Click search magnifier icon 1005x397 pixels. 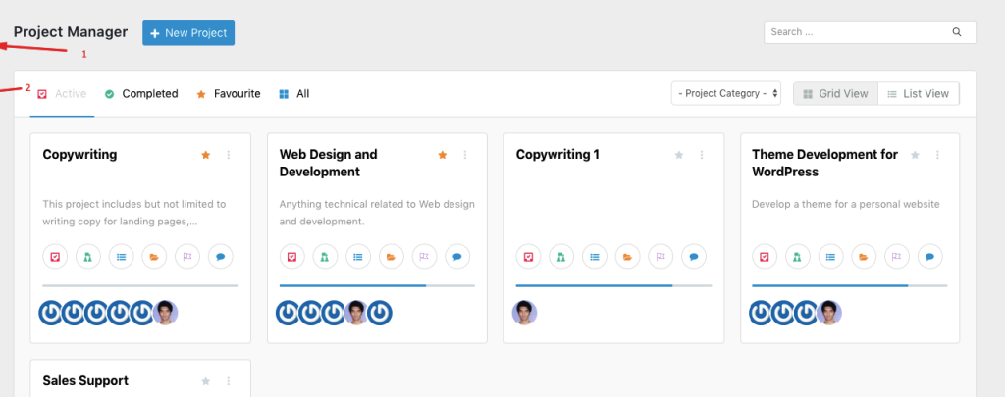pyautogui.click(x=957, y=32)
